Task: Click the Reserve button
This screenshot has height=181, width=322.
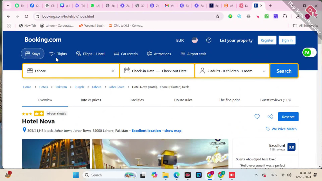Action: coord(288,117)
